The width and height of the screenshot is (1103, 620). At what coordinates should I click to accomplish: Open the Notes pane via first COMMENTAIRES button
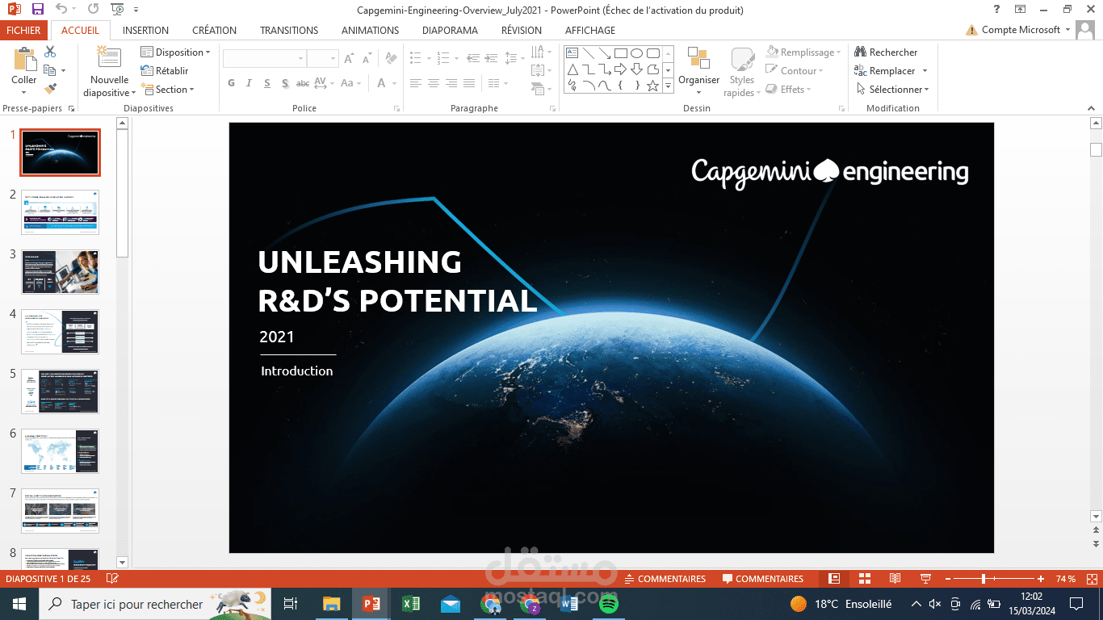665,579
